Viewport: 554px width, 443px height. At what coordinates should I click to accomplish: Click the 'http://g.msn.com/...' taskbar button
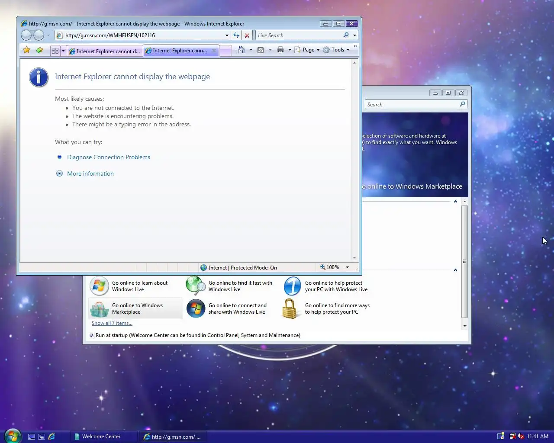coord(174,437)
